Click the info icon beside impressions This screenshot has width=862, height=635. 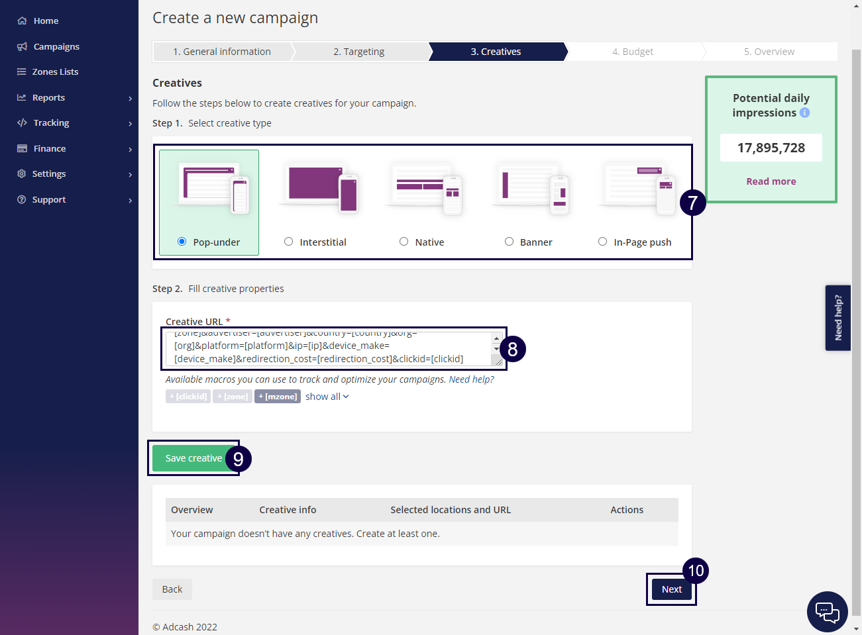pos(804,113)
